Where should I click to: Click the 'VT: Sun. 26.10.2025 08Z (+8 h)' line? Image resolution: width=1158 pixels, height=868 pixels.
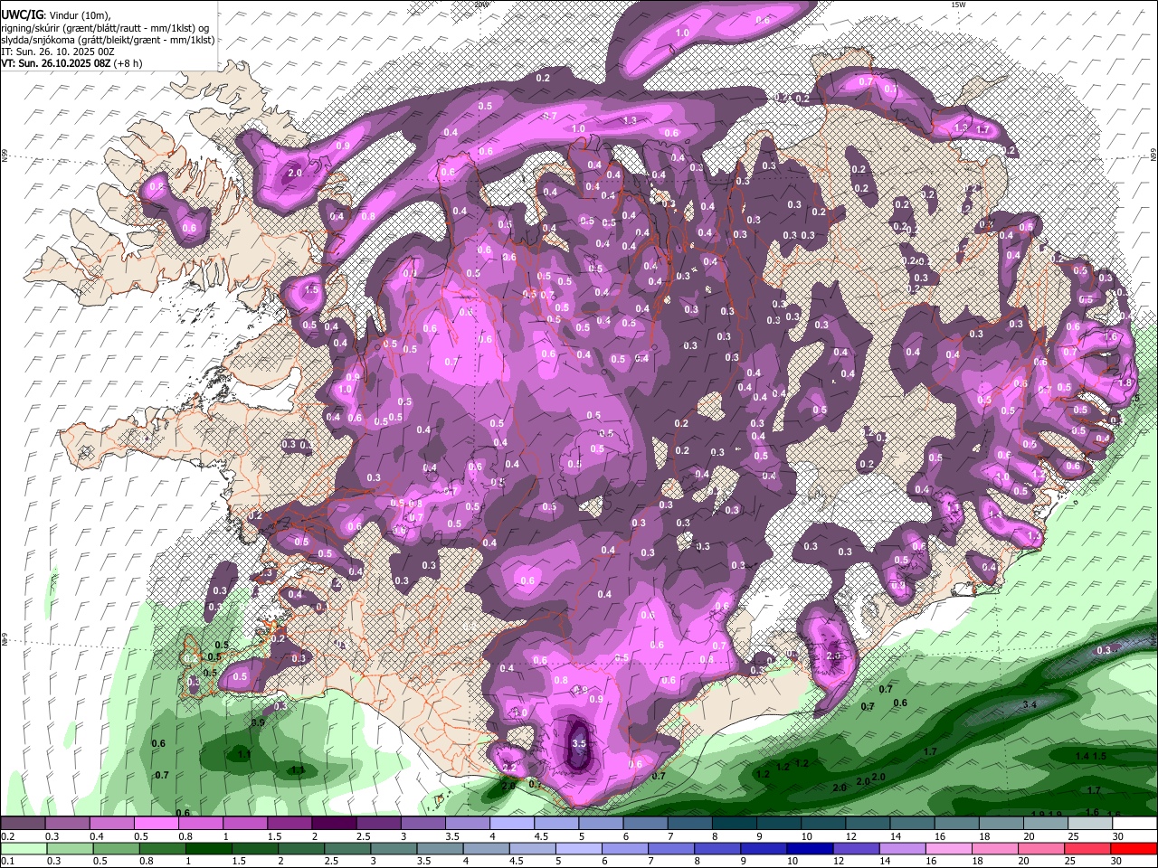(x=72, y=63)
